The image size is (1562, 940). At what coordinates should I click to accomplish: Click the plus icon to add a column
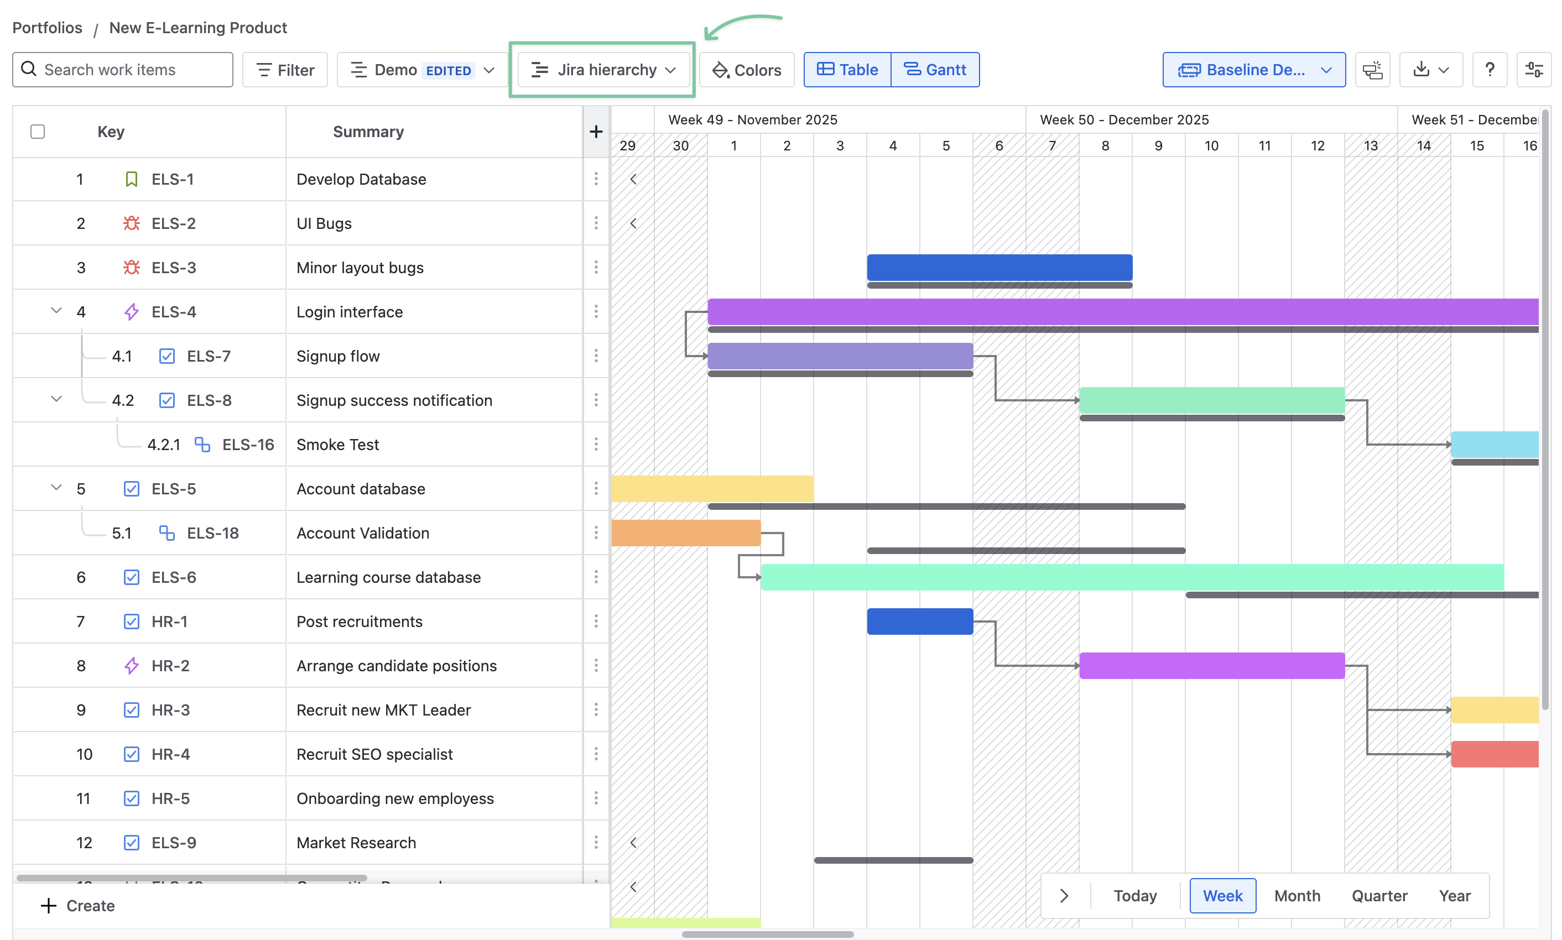[595, 132]
